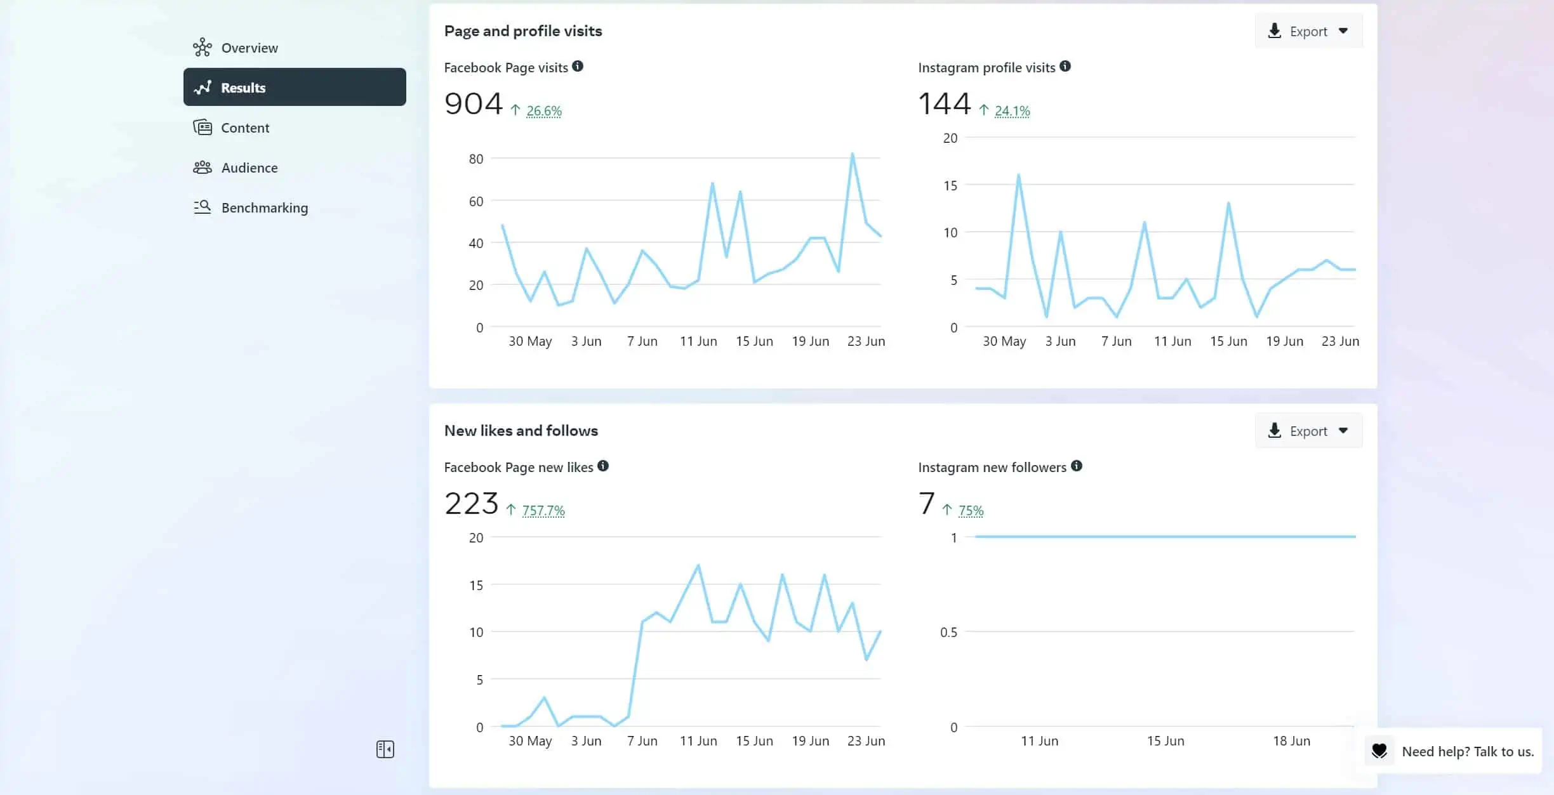Click download icon in Page visits Export

click(1274, 30)
